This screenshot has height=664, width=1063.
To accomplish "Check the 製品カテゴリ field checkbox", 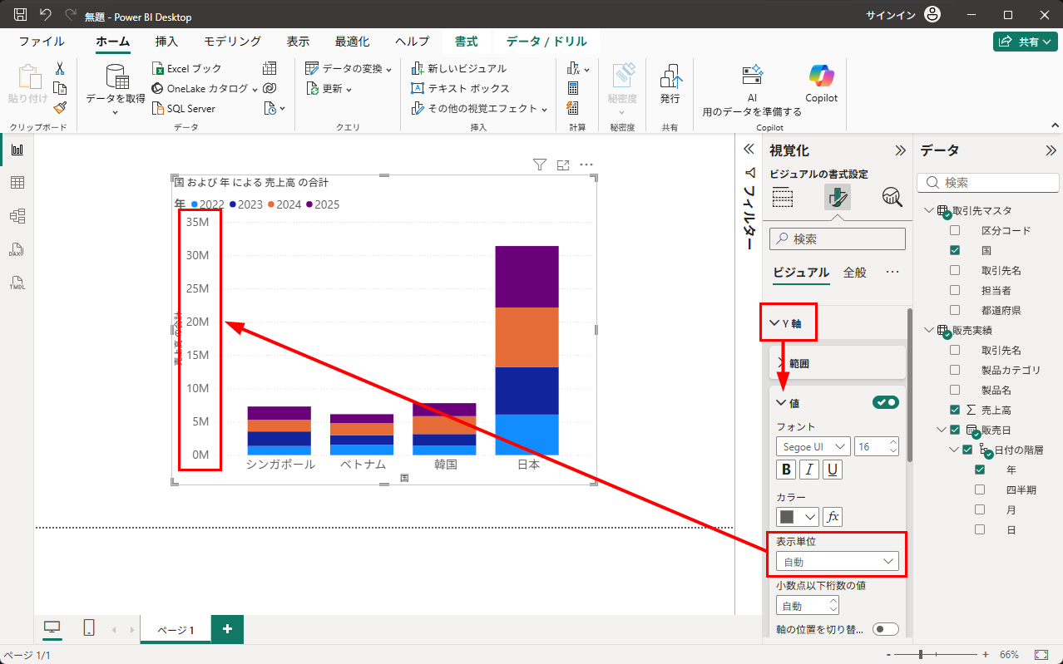I will click(955, 370).
